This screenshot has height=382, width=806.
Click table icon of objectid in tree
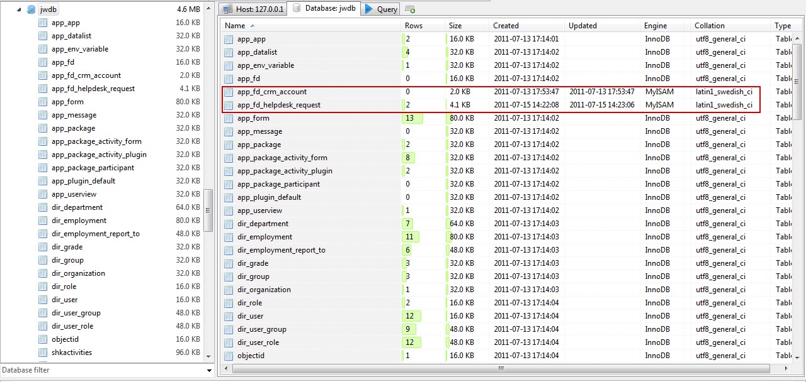43,339
